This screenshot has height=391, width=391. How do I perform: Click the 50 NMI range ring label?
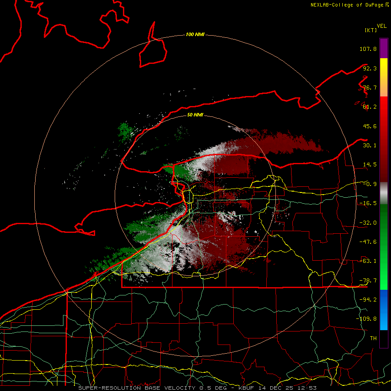(195, 115)
